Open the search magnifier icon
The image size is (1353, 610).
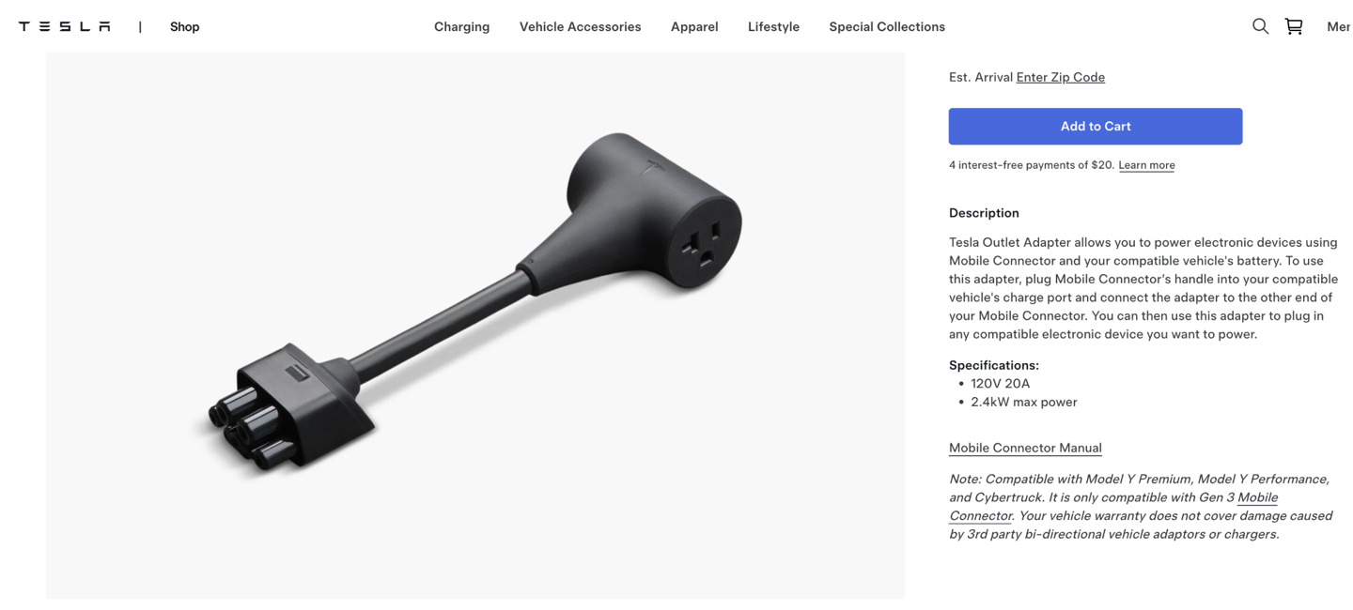click(x=1260, y=26)
